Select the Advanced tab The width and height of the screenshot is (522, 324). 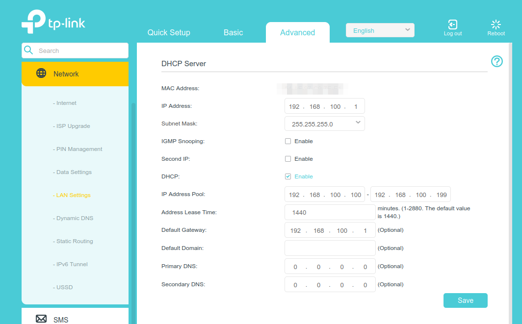pos(298,33)
